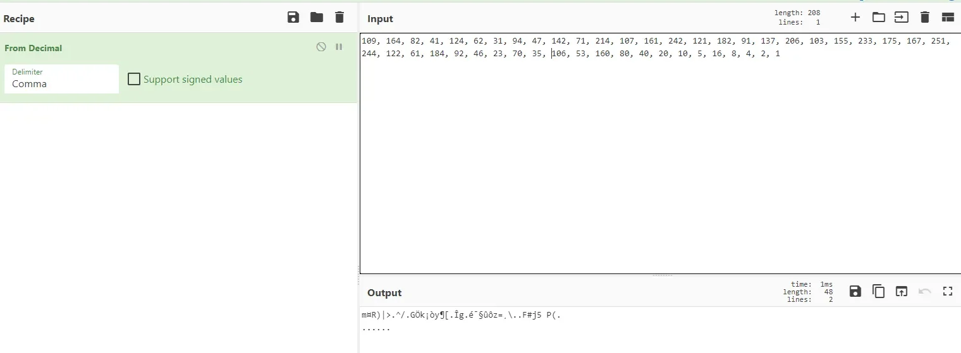Open the Delimiter dropdown set to Comma
Screen dimensions: 961x353
pos(61,79)
